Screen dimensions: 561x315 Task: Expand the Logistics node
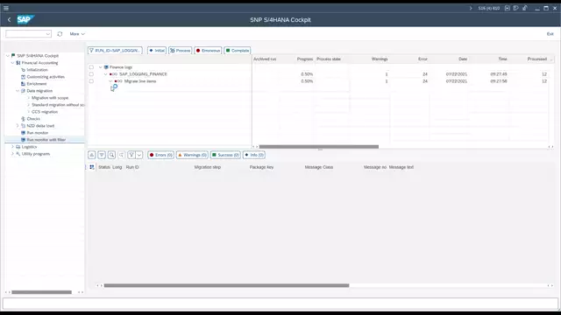12,147
